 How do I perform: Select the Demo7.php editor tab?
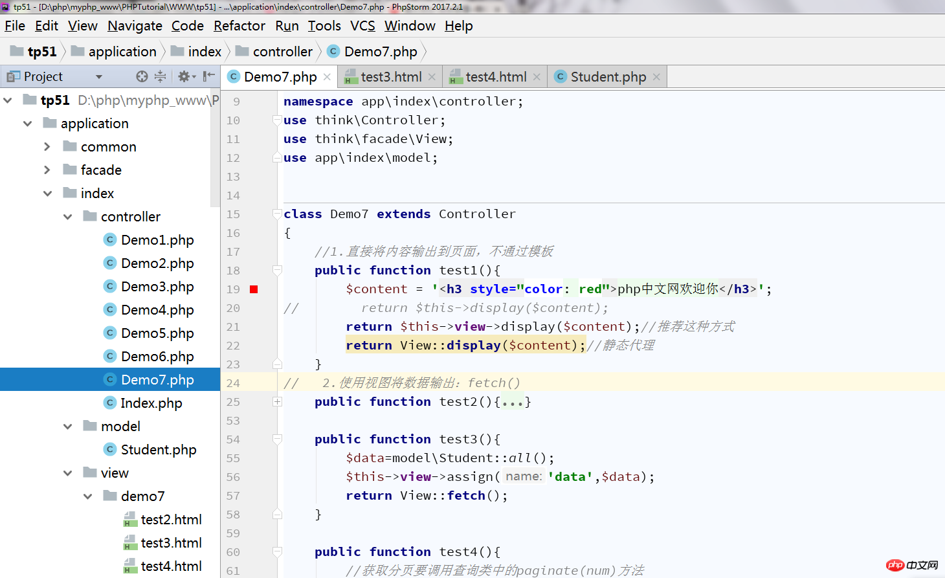click(x=280, y=77)
